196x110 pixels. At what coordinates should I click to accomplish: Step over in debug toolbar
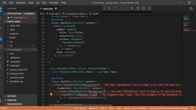click(115, 8)
